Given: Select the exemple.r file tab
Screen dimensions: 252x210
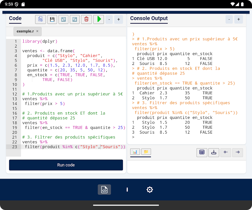Looking at the screenshot, I should coord(25,31).
